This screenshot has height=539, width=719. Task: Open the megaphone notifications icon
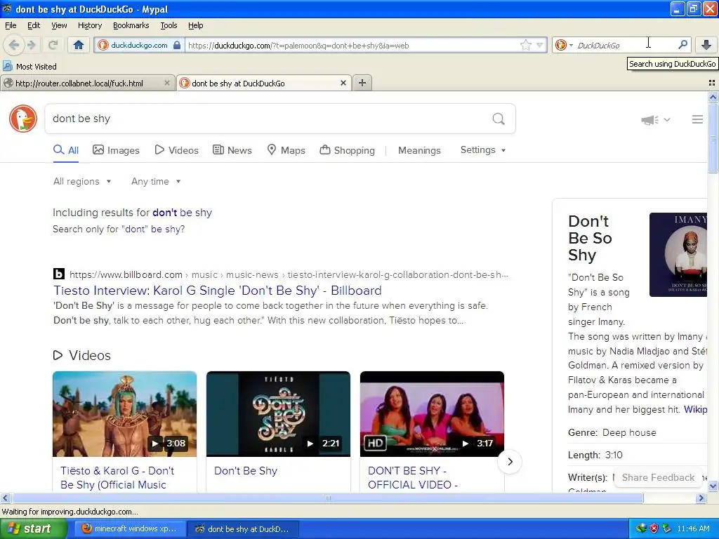click(x=649, y=119)
